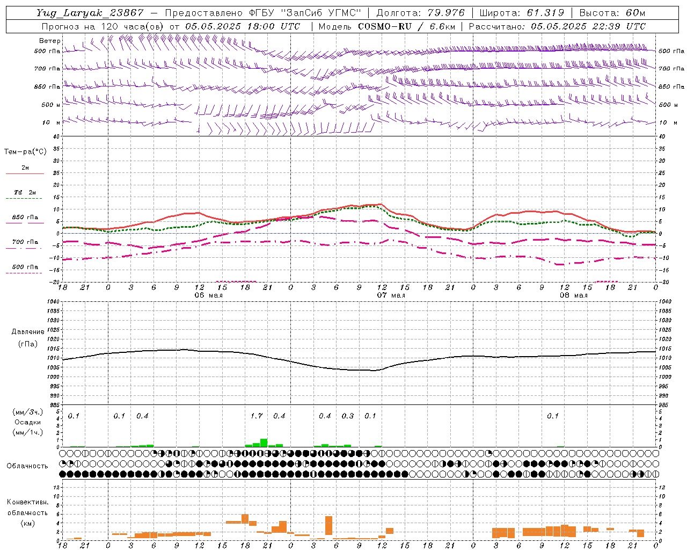Click the date label 06 мая
Image resolution: width=687 pixels, height=550 pixels.
click(x=208, y=295)
